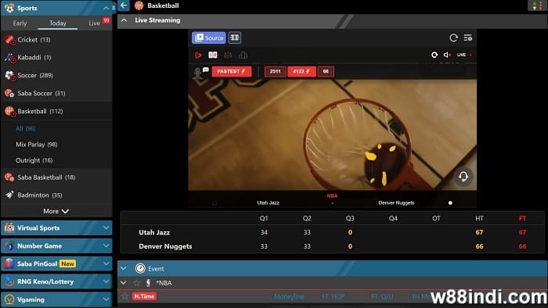The width and height of the screenshot is (548, 308).
Task: Collapse the Event section chevron
Action: tap(124, 269)
